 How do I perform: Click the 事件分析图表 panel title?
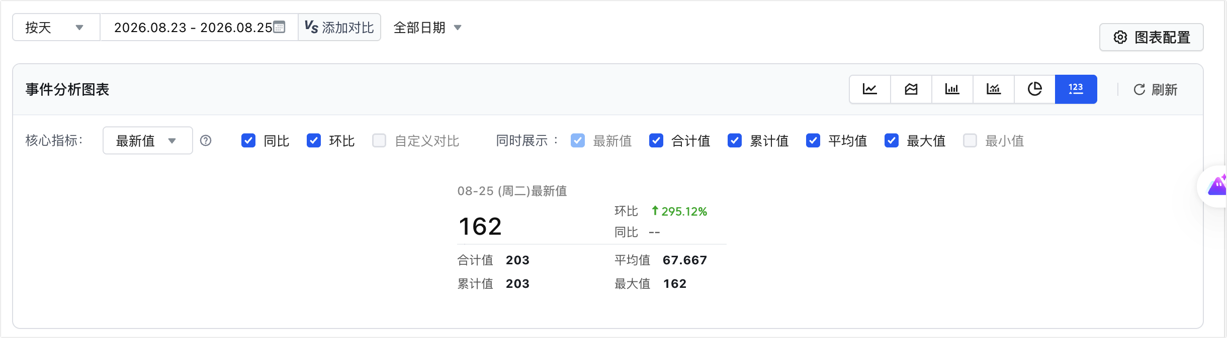67,89
